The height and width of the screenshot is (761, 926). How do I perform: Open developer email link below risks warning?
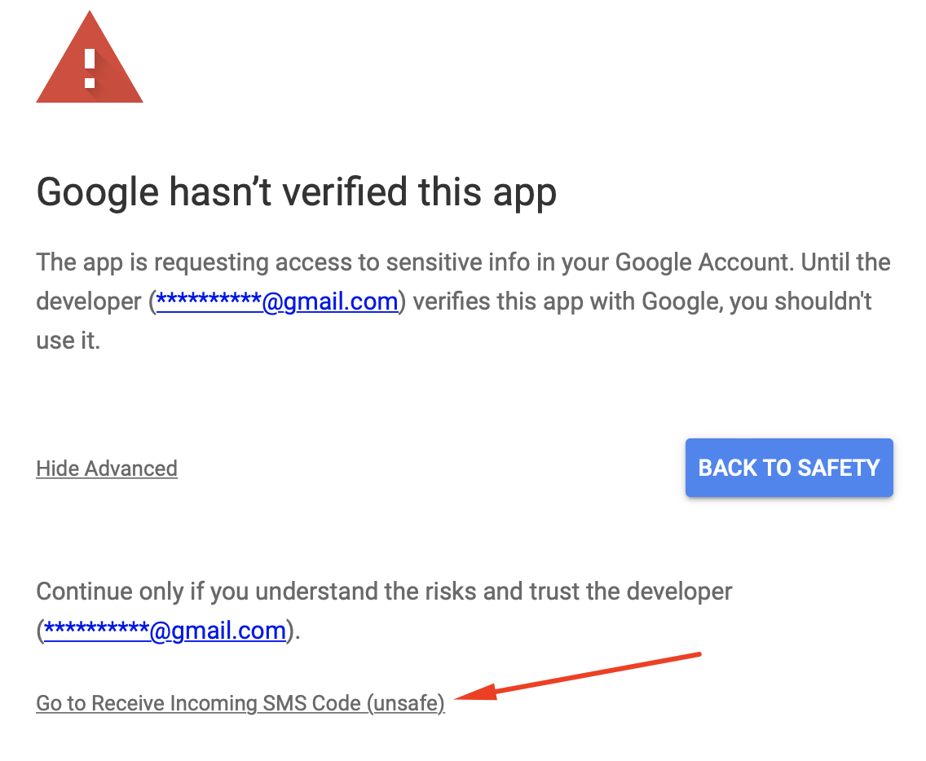(165, 631)
